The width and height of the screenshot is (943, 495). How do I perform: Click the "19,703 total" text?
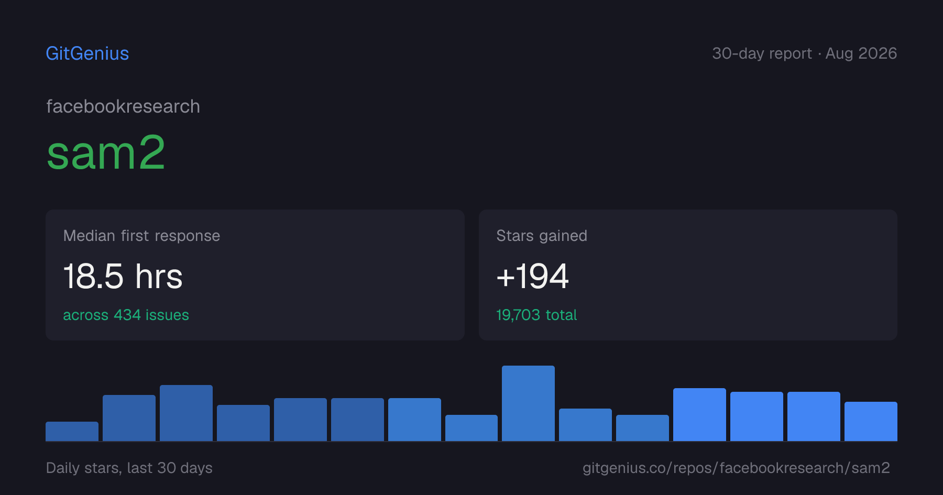(536, 315)
